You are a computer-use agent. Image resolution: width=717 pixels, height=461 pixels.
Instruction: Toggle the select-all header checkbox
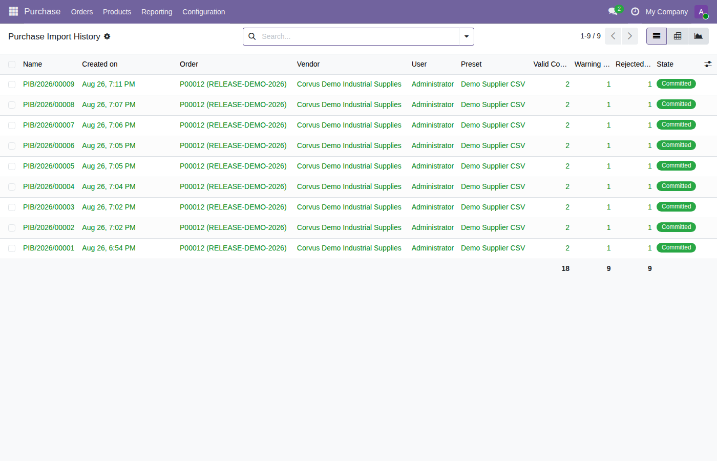coord(12,65)
